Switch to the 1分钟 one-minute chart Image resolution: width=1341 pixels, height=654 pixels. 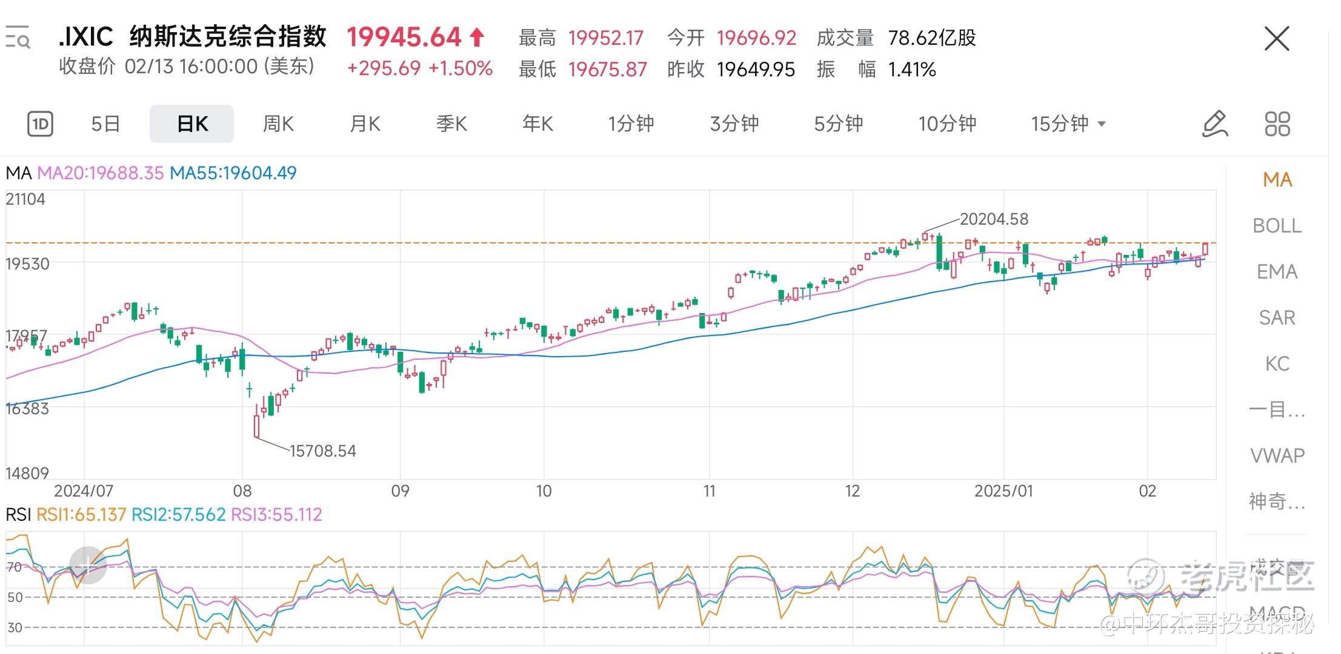click(x=631, y=124)
